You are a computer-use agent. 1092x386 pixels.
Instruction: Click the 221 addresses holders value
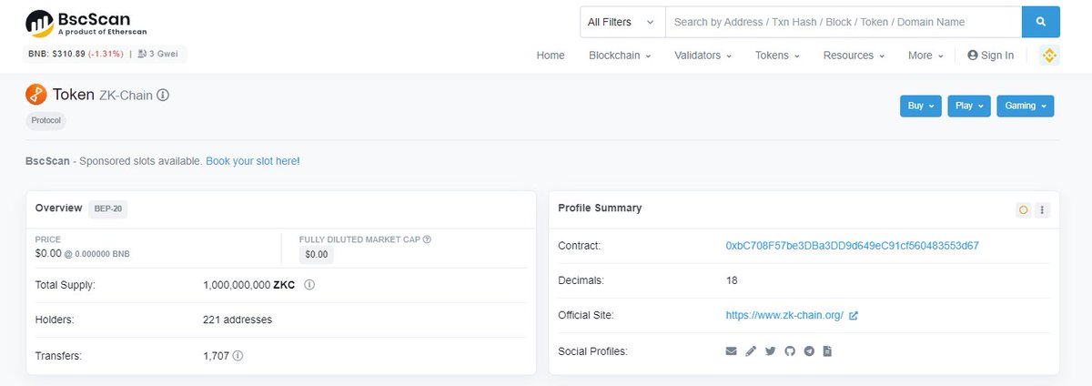pyautogui.click(x=238, y=320)
